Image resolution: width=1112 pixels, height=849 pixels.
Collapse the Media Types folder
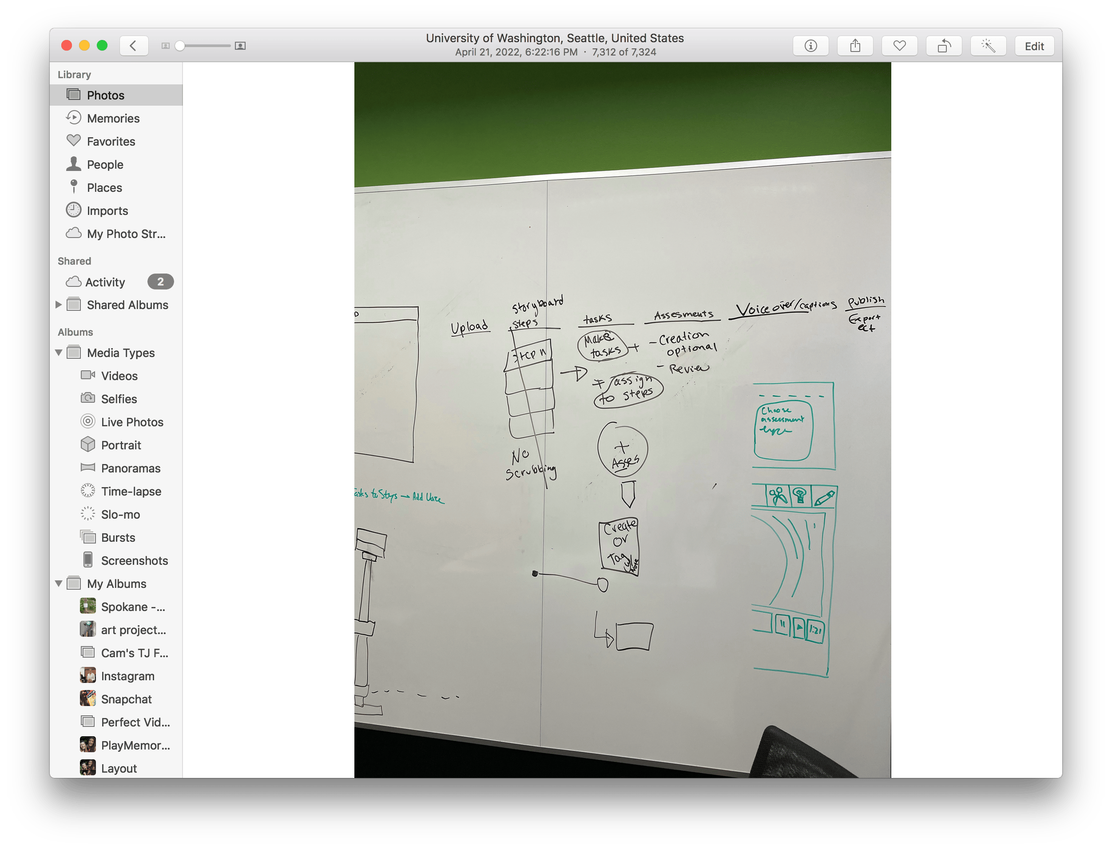(x=59, y=353)
